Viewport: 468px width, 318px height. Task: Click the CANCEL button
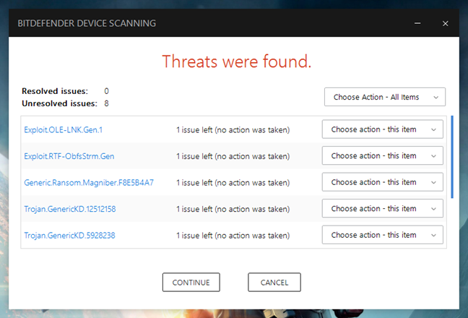point(274,282)
